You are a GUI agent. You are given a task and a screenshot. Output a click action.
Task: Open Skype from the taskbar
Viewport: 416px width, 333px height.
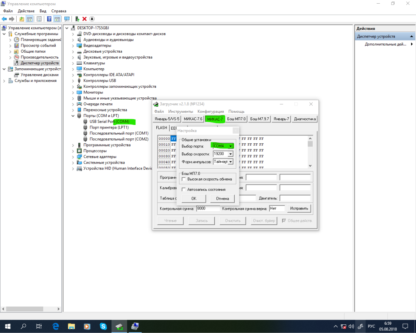(x=103, y=326)
